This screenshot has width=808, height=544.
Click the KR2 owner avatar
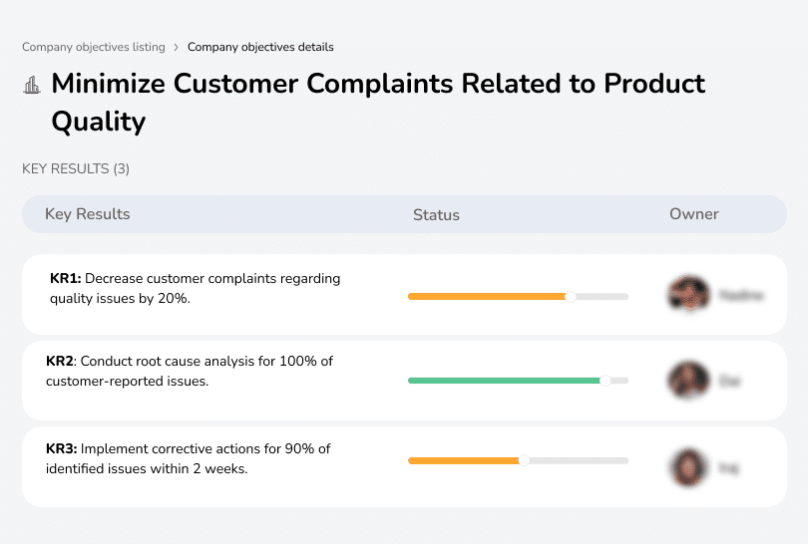pyautogui.click(x=689, y=381)
